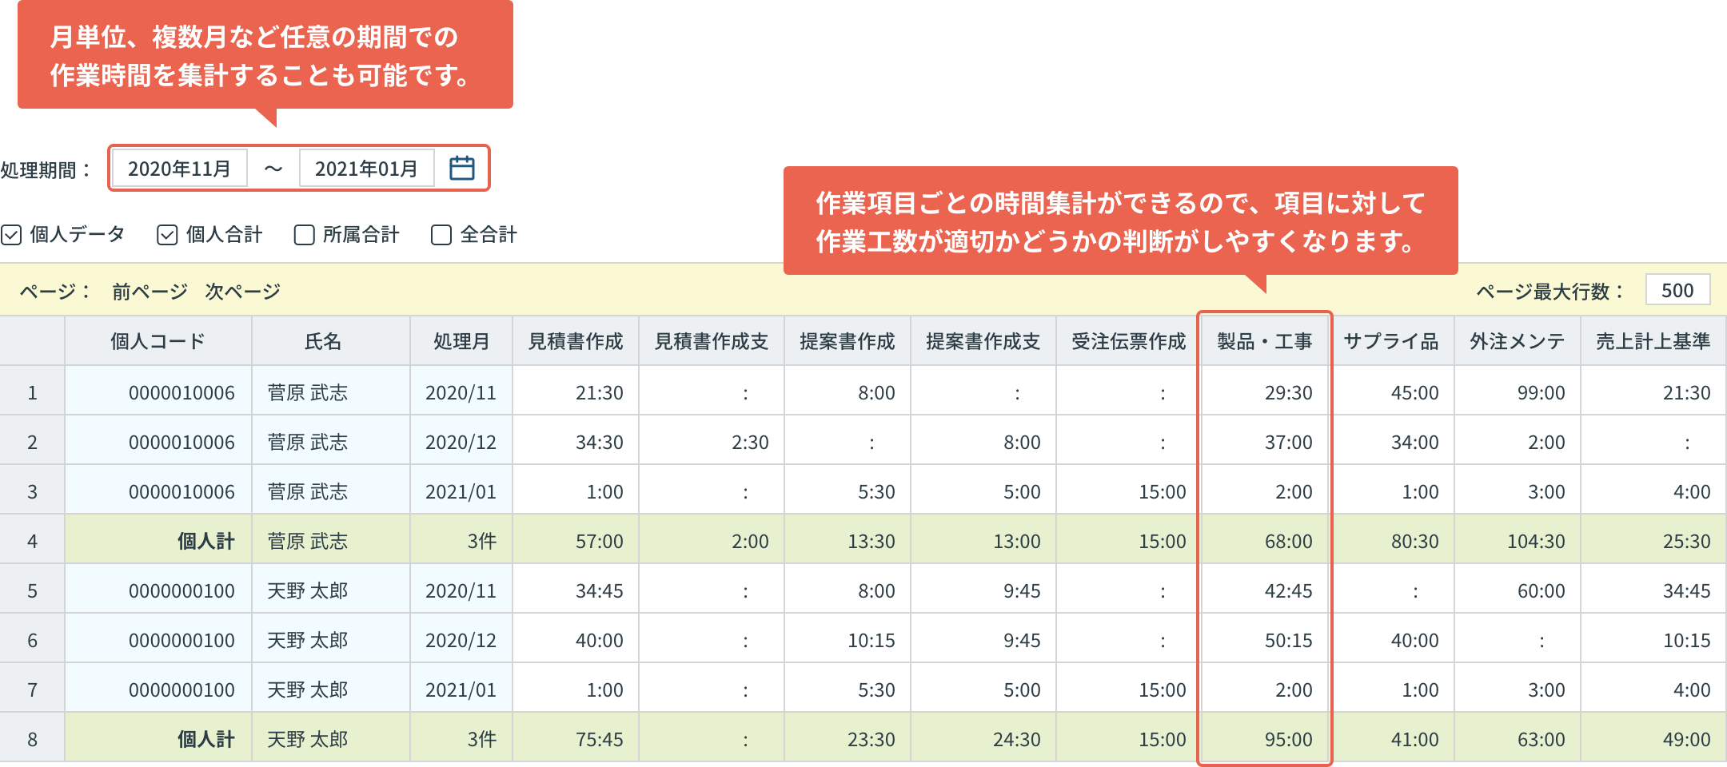Click 外注メンテ total 63:00 in row 8
This screenshot has height=767, width=1727.
pyautogui.click(x=1541, y=739)
